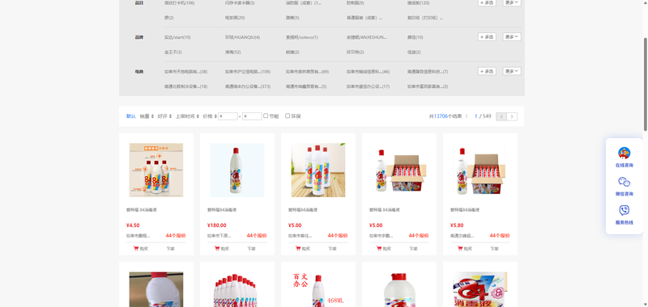Open the 在线咨询 online chat icon
The image size is (648, 307).
[x=624, y=153]
